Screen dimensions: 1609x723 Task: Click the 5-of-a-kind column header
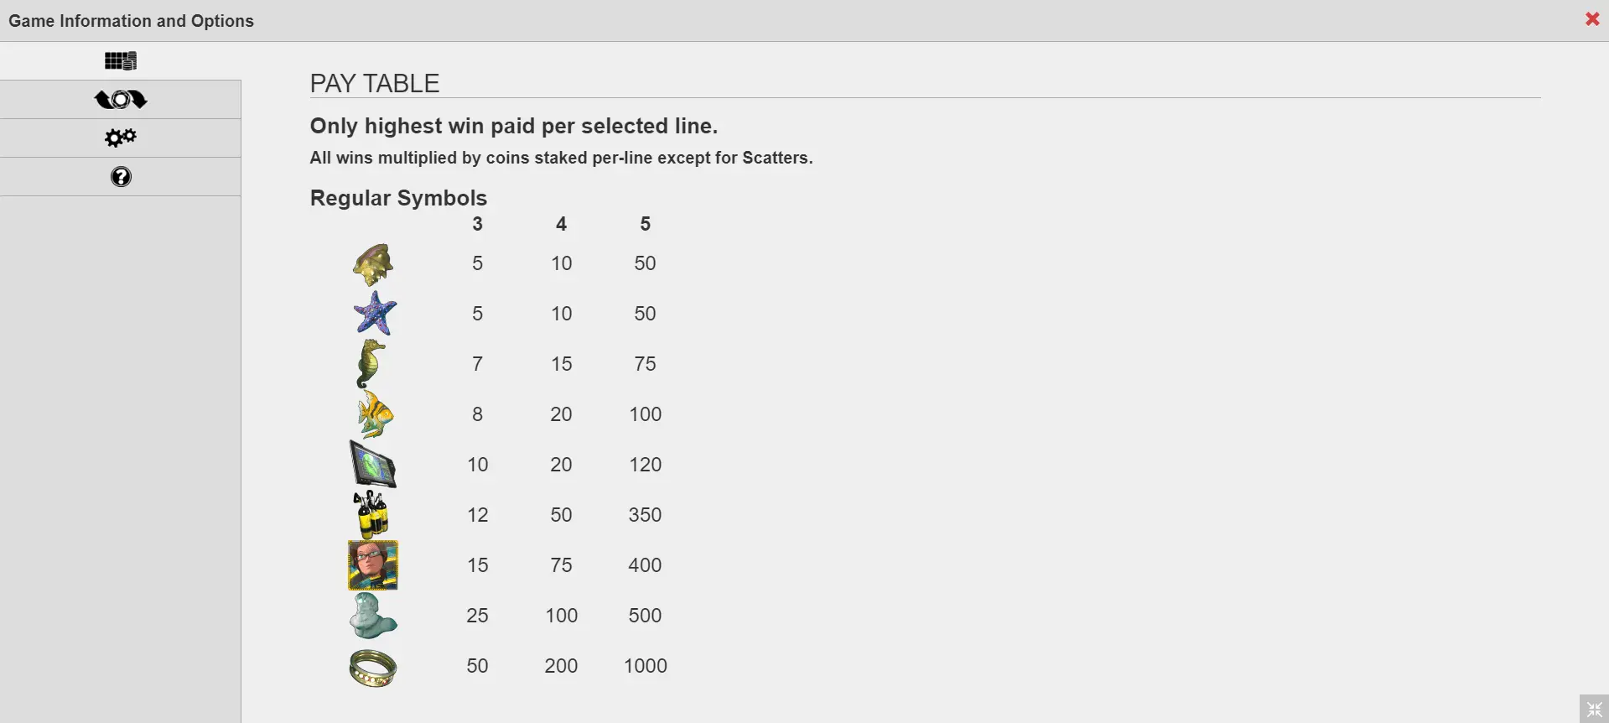pyautogui.click(x=645, y=224)
